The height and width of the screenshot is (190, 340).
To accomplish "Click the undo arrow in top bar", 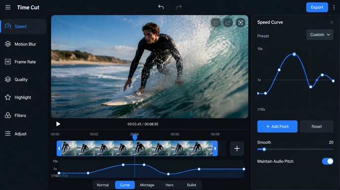I will pos(161,7).
